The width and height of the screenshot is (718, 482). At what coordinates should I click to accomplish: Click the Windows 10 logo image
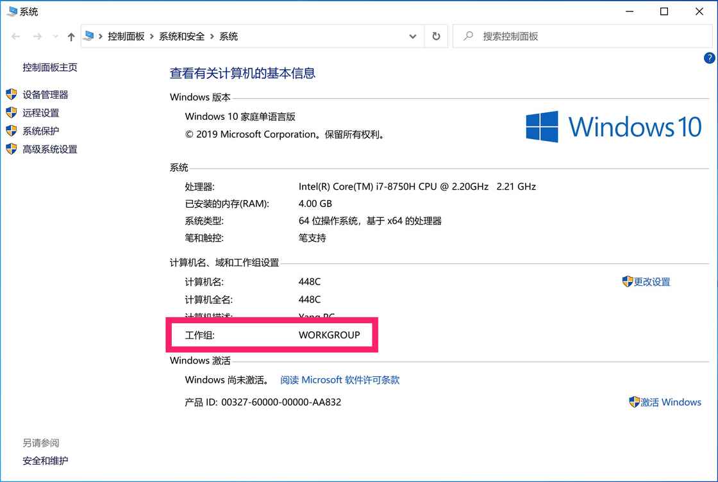614,127
